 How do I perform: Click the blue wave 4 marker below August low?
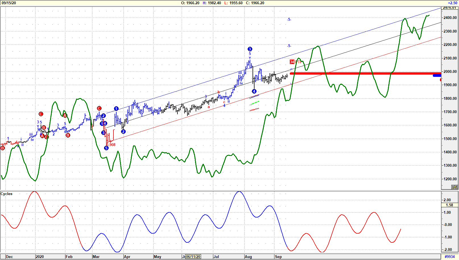(254, 91)
